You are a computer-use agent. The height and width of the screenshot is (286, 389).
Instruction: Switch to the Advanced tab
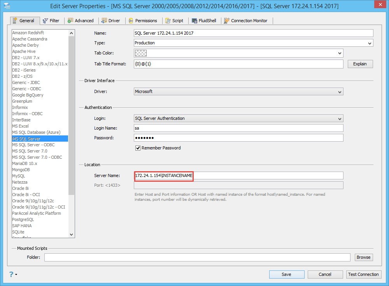point(81,21)
